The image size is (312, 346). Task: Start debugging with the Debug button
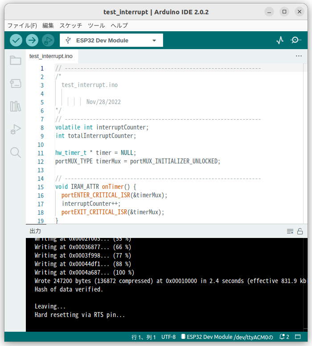pyautogui.click(x=48, y=40)
